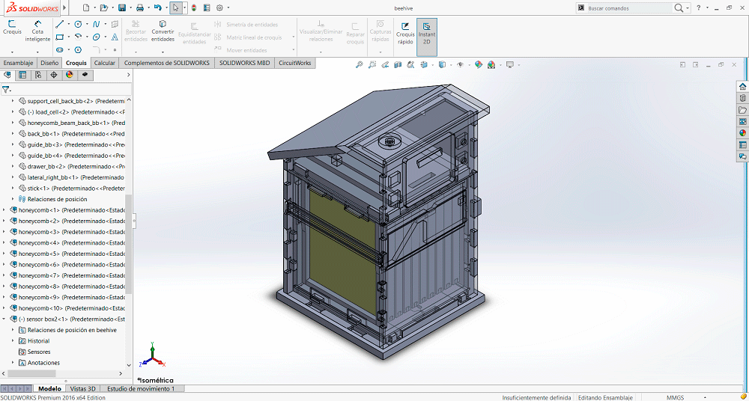
Task: Expand the honeycomb<5> tree node
Action: tap(4, 254)
